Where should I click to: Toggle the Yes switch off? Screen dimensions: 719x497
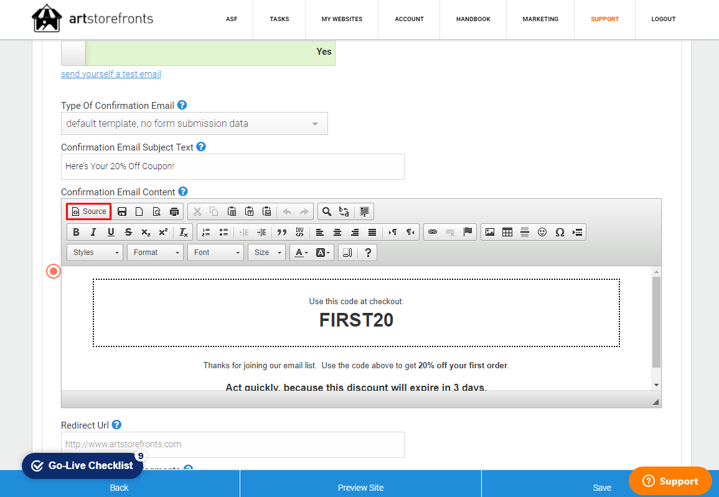pyautogui.click(x=198, y=53)
